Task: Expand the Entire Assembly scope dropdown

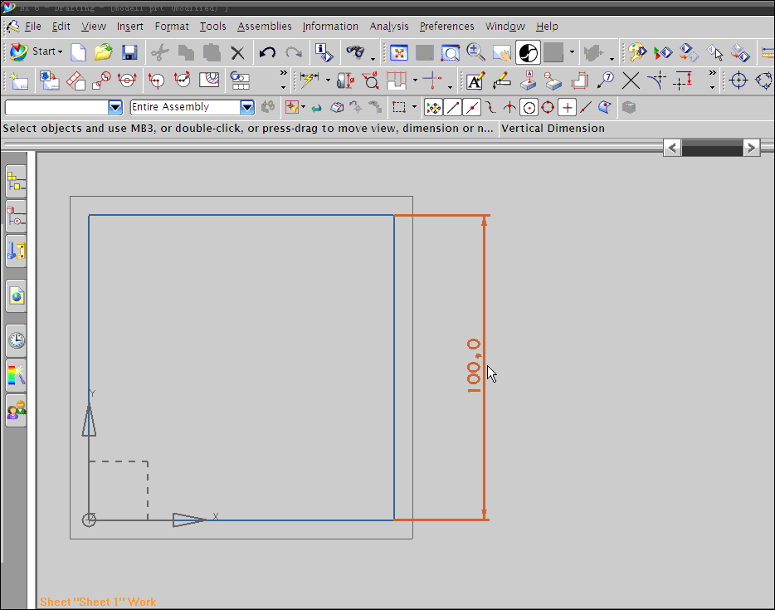Action: coord(246,107)
